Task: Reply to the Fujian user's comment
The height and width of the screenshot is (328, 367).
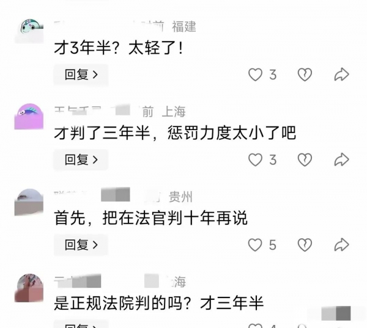Action: 81,75
